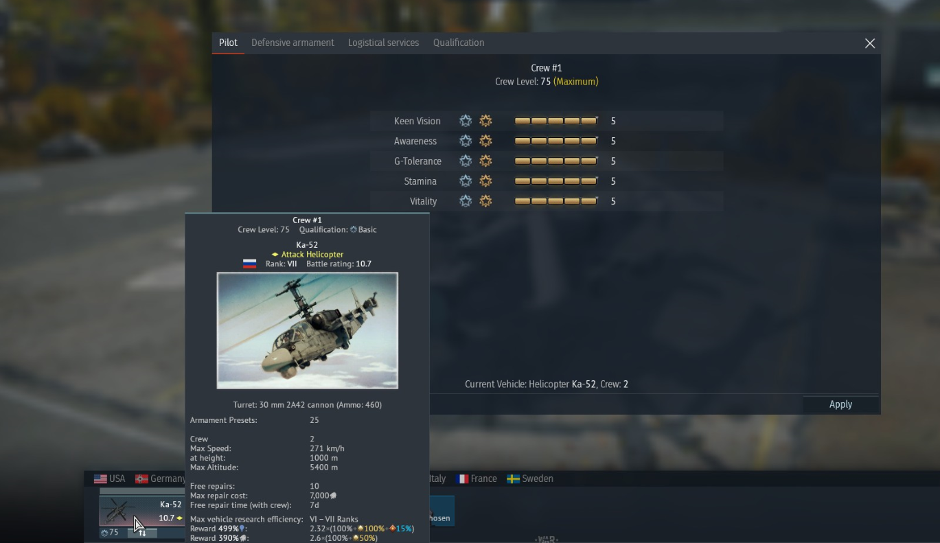Choose the gold star icon for Stamina

485,181
